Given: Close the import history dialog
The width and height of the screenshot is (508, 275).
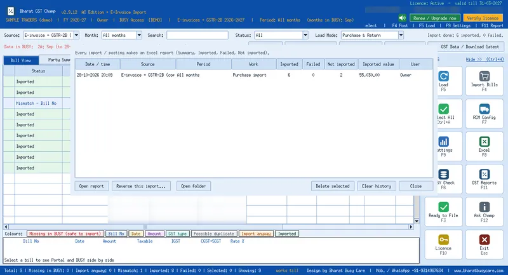Looking at the screenshot, I should point(416,186).
